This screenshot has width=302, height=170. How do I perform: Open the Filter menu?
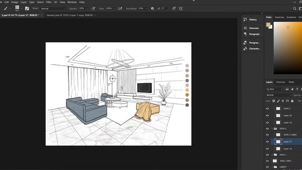click(49, 2)
